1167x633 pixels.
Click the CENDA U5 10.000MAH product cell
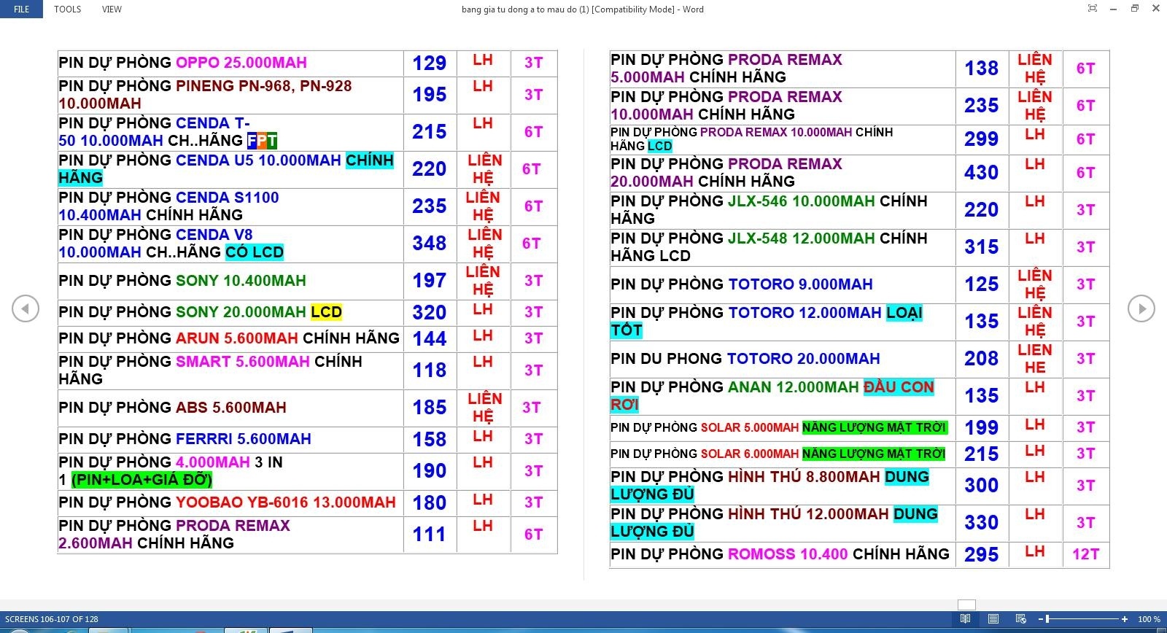pyautogui.click(x=230, y=169)
